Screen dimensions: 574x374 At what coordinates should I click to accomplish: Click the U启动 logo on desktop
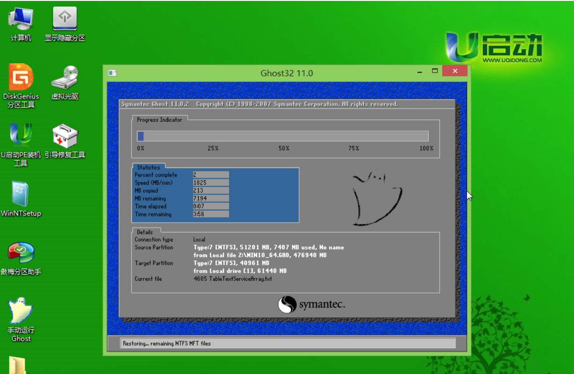(x=493, y=47)
